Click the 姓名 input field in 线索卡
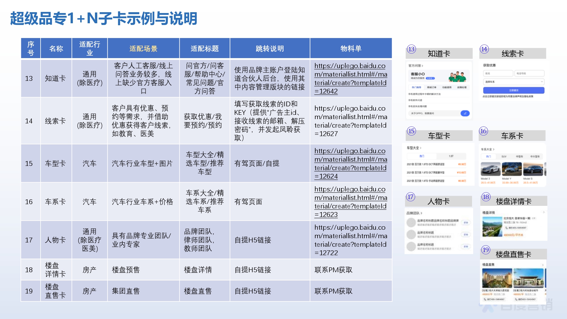 pyautogui.click(x=498, y=73)
